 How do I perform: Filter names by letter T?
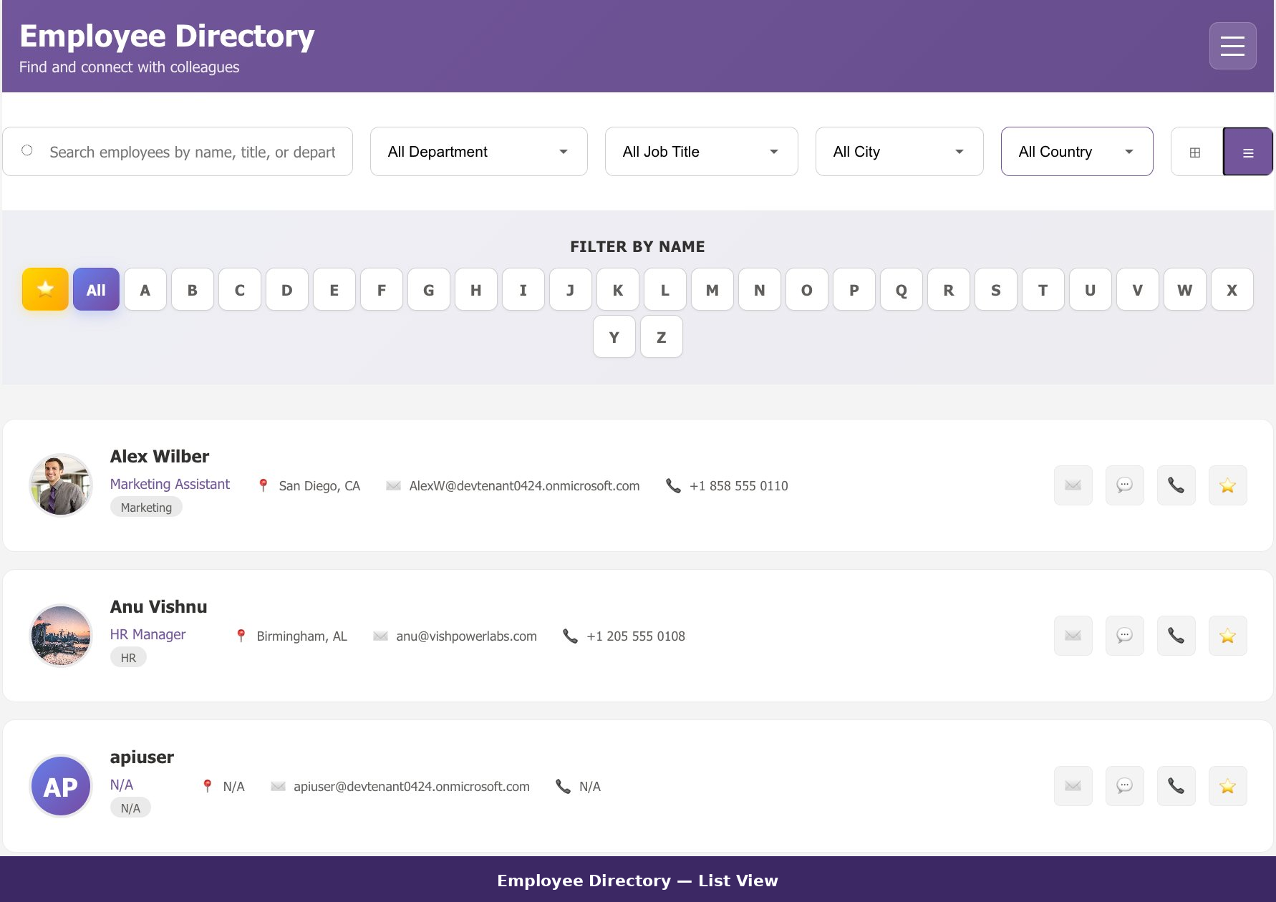tap(1043, 289)
